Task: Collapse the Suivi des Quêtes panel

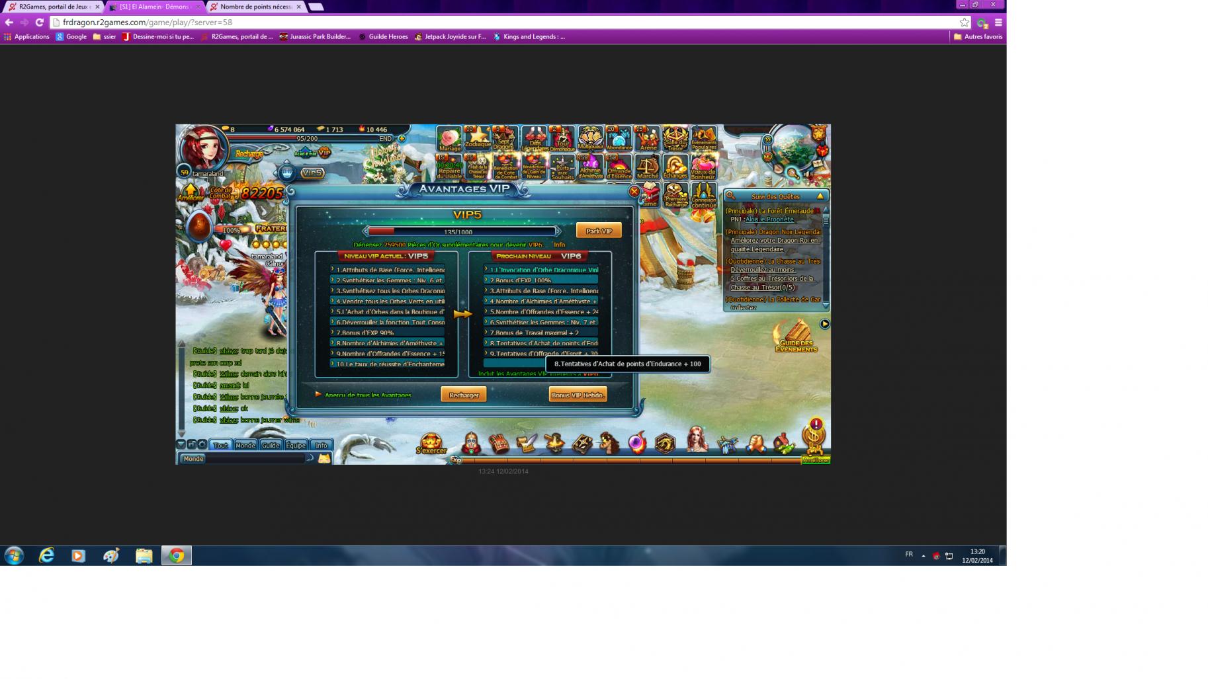Action: (x=820, y=196)
